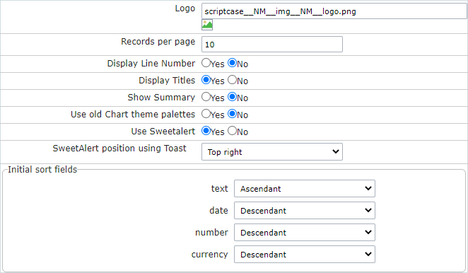Image resolution: width=468 pixels, height=273 pixels.
Task: Select Yes for Use Sweetalert
Action: tap(206, 131)
